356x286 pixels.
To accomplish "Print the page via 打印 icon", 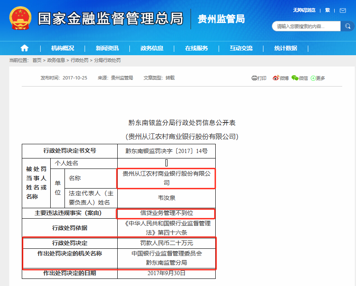I will click(259, 78).
